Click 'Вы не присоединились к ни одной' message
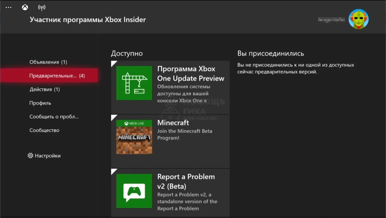The image size is (386, 218). coord(296,68)
